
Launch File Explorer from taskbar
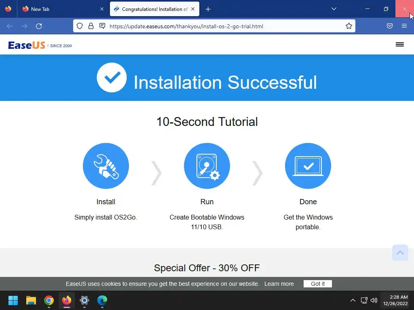[x=31, y=300]
